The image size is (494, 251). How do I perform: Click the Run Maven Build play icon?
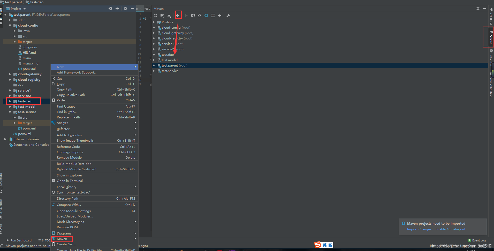coord(186,15)
